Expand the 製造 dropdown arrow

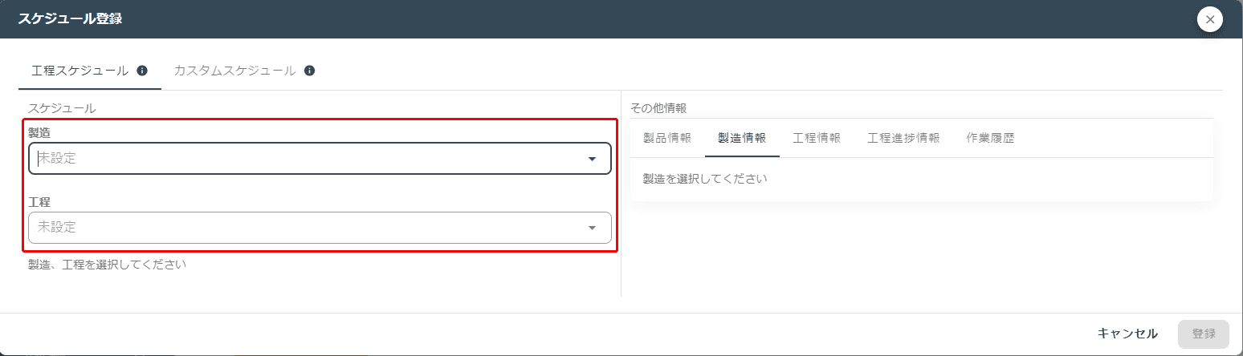click(592, 159)
